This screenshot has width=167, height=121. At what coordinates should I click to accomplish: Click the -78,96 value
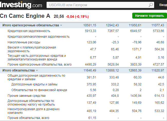(x=137, y=42)
